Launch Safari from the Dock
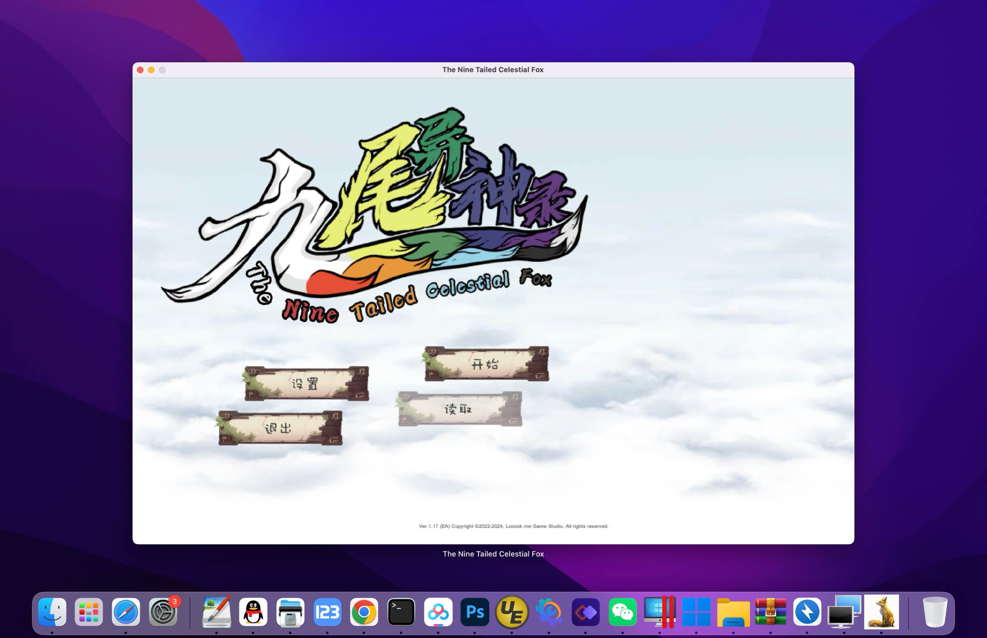The height and width of the screenshot is (638, 987). pyautogui.click(x=126, y=612)
